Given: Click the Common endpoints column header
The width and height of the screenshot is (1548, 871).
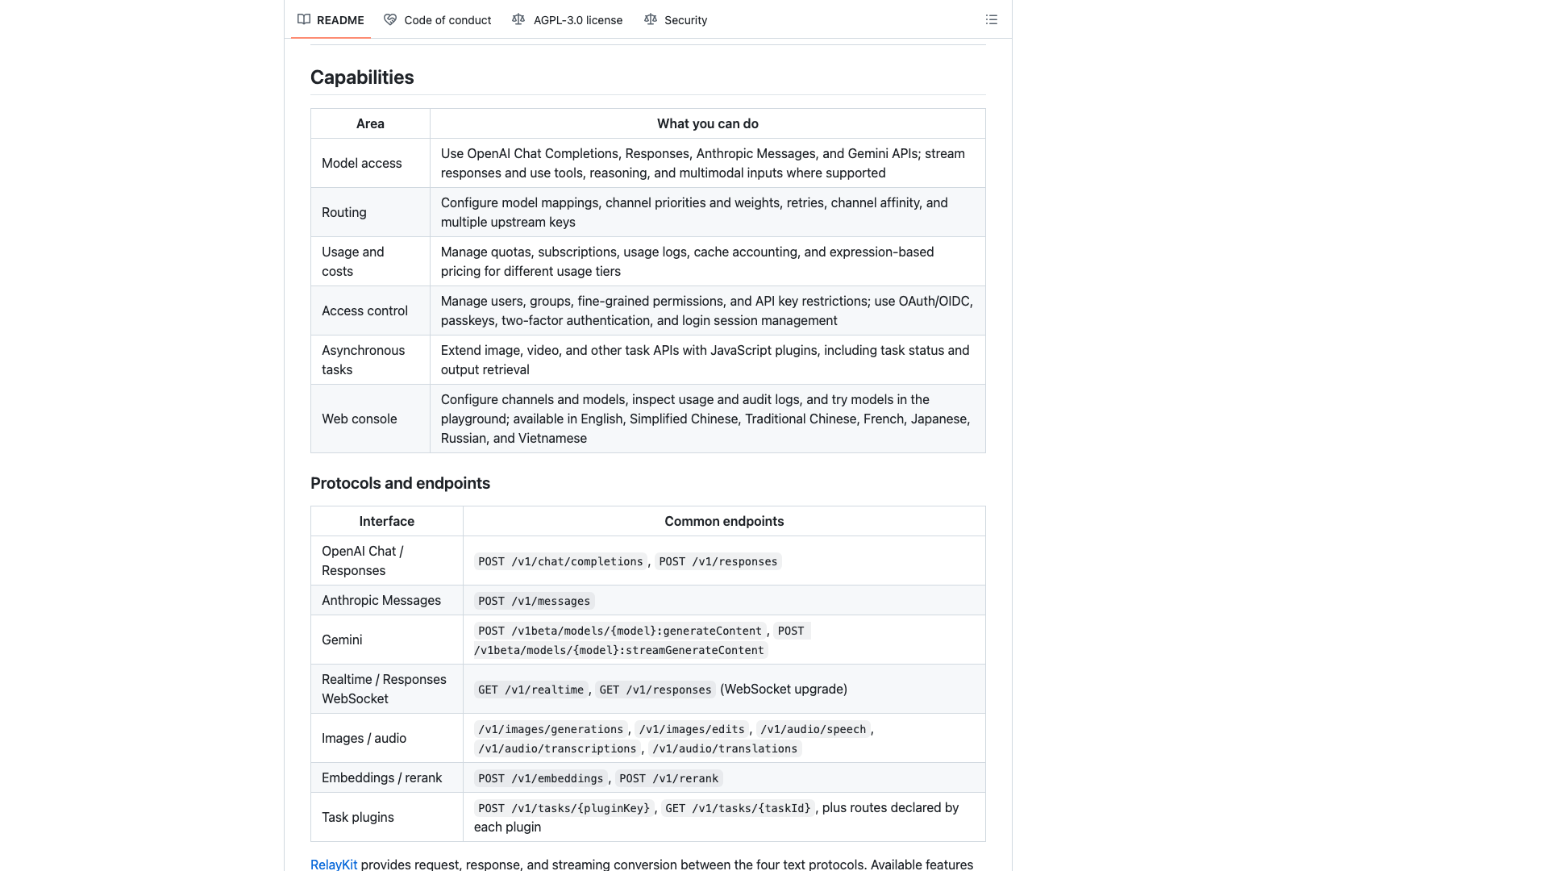Looking at the screenshot, I should click(x=724, y=521).
